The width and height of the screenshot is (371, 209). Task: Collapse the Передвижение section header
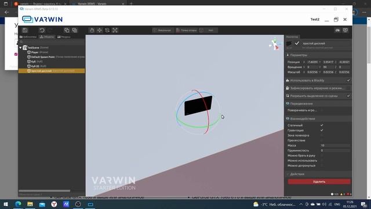(x=318, y=103)
